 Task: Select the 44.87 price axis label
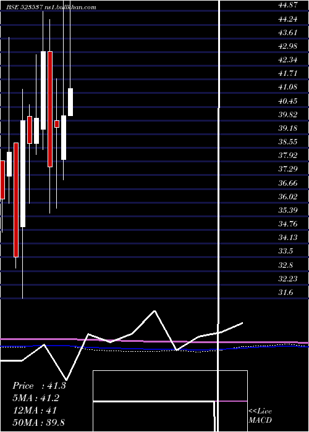tap(288, 5)
